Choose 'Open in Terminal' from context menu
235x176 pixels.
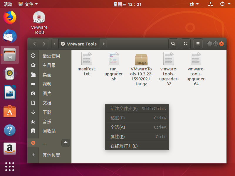pyautogui.click(x=124, y=146)
